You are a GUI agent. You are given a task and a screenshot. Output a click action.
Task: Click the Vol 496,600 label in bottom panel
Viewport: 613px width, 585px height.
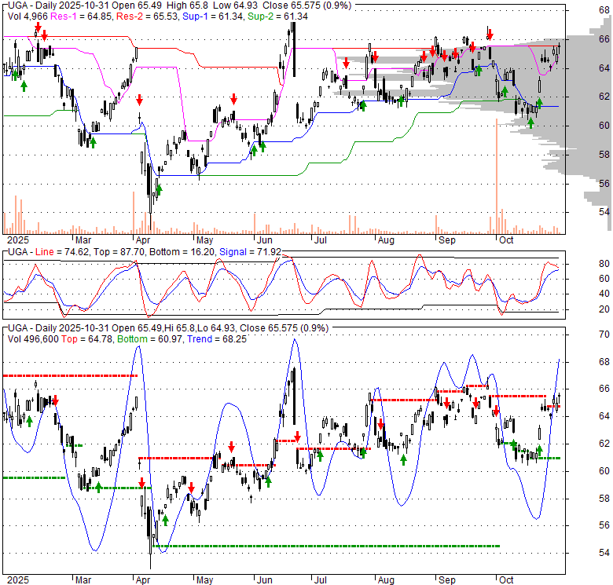tap(35, 338)
